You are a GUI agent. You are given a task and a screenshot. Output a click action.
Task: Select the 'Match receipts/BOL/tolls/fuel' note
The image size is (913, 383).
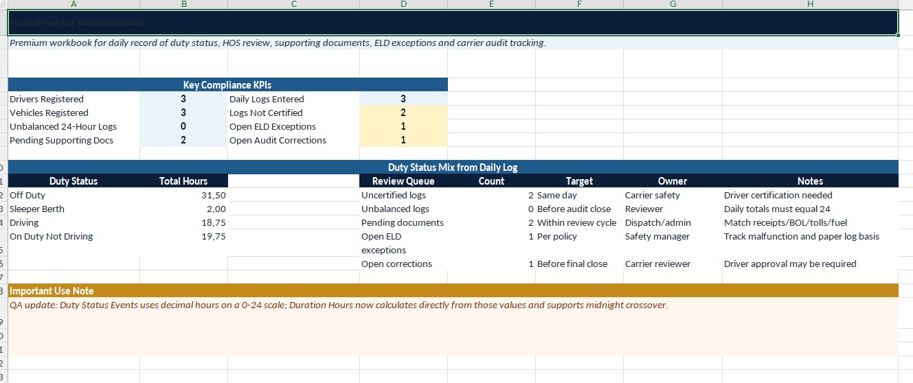coord(810,222)
